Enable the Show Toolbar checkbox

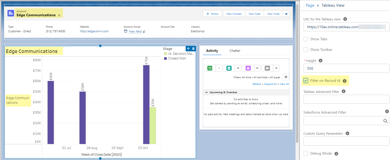coord(306,50)
